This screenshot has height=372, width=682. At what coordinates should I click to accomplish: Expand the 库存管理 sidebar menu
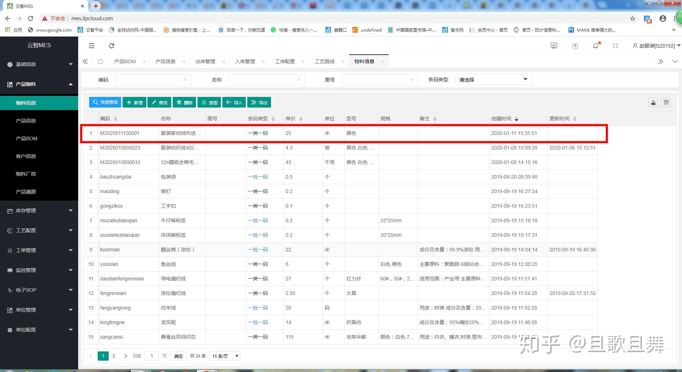point(39,210)
